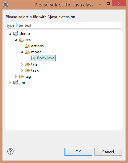Expand the jmr project
Screen dimensions: 128x163
(x=10, y=83)
